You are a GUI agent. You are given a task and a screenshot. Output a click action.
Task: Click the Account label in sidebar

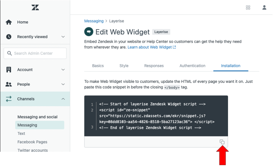pos(25,70)
